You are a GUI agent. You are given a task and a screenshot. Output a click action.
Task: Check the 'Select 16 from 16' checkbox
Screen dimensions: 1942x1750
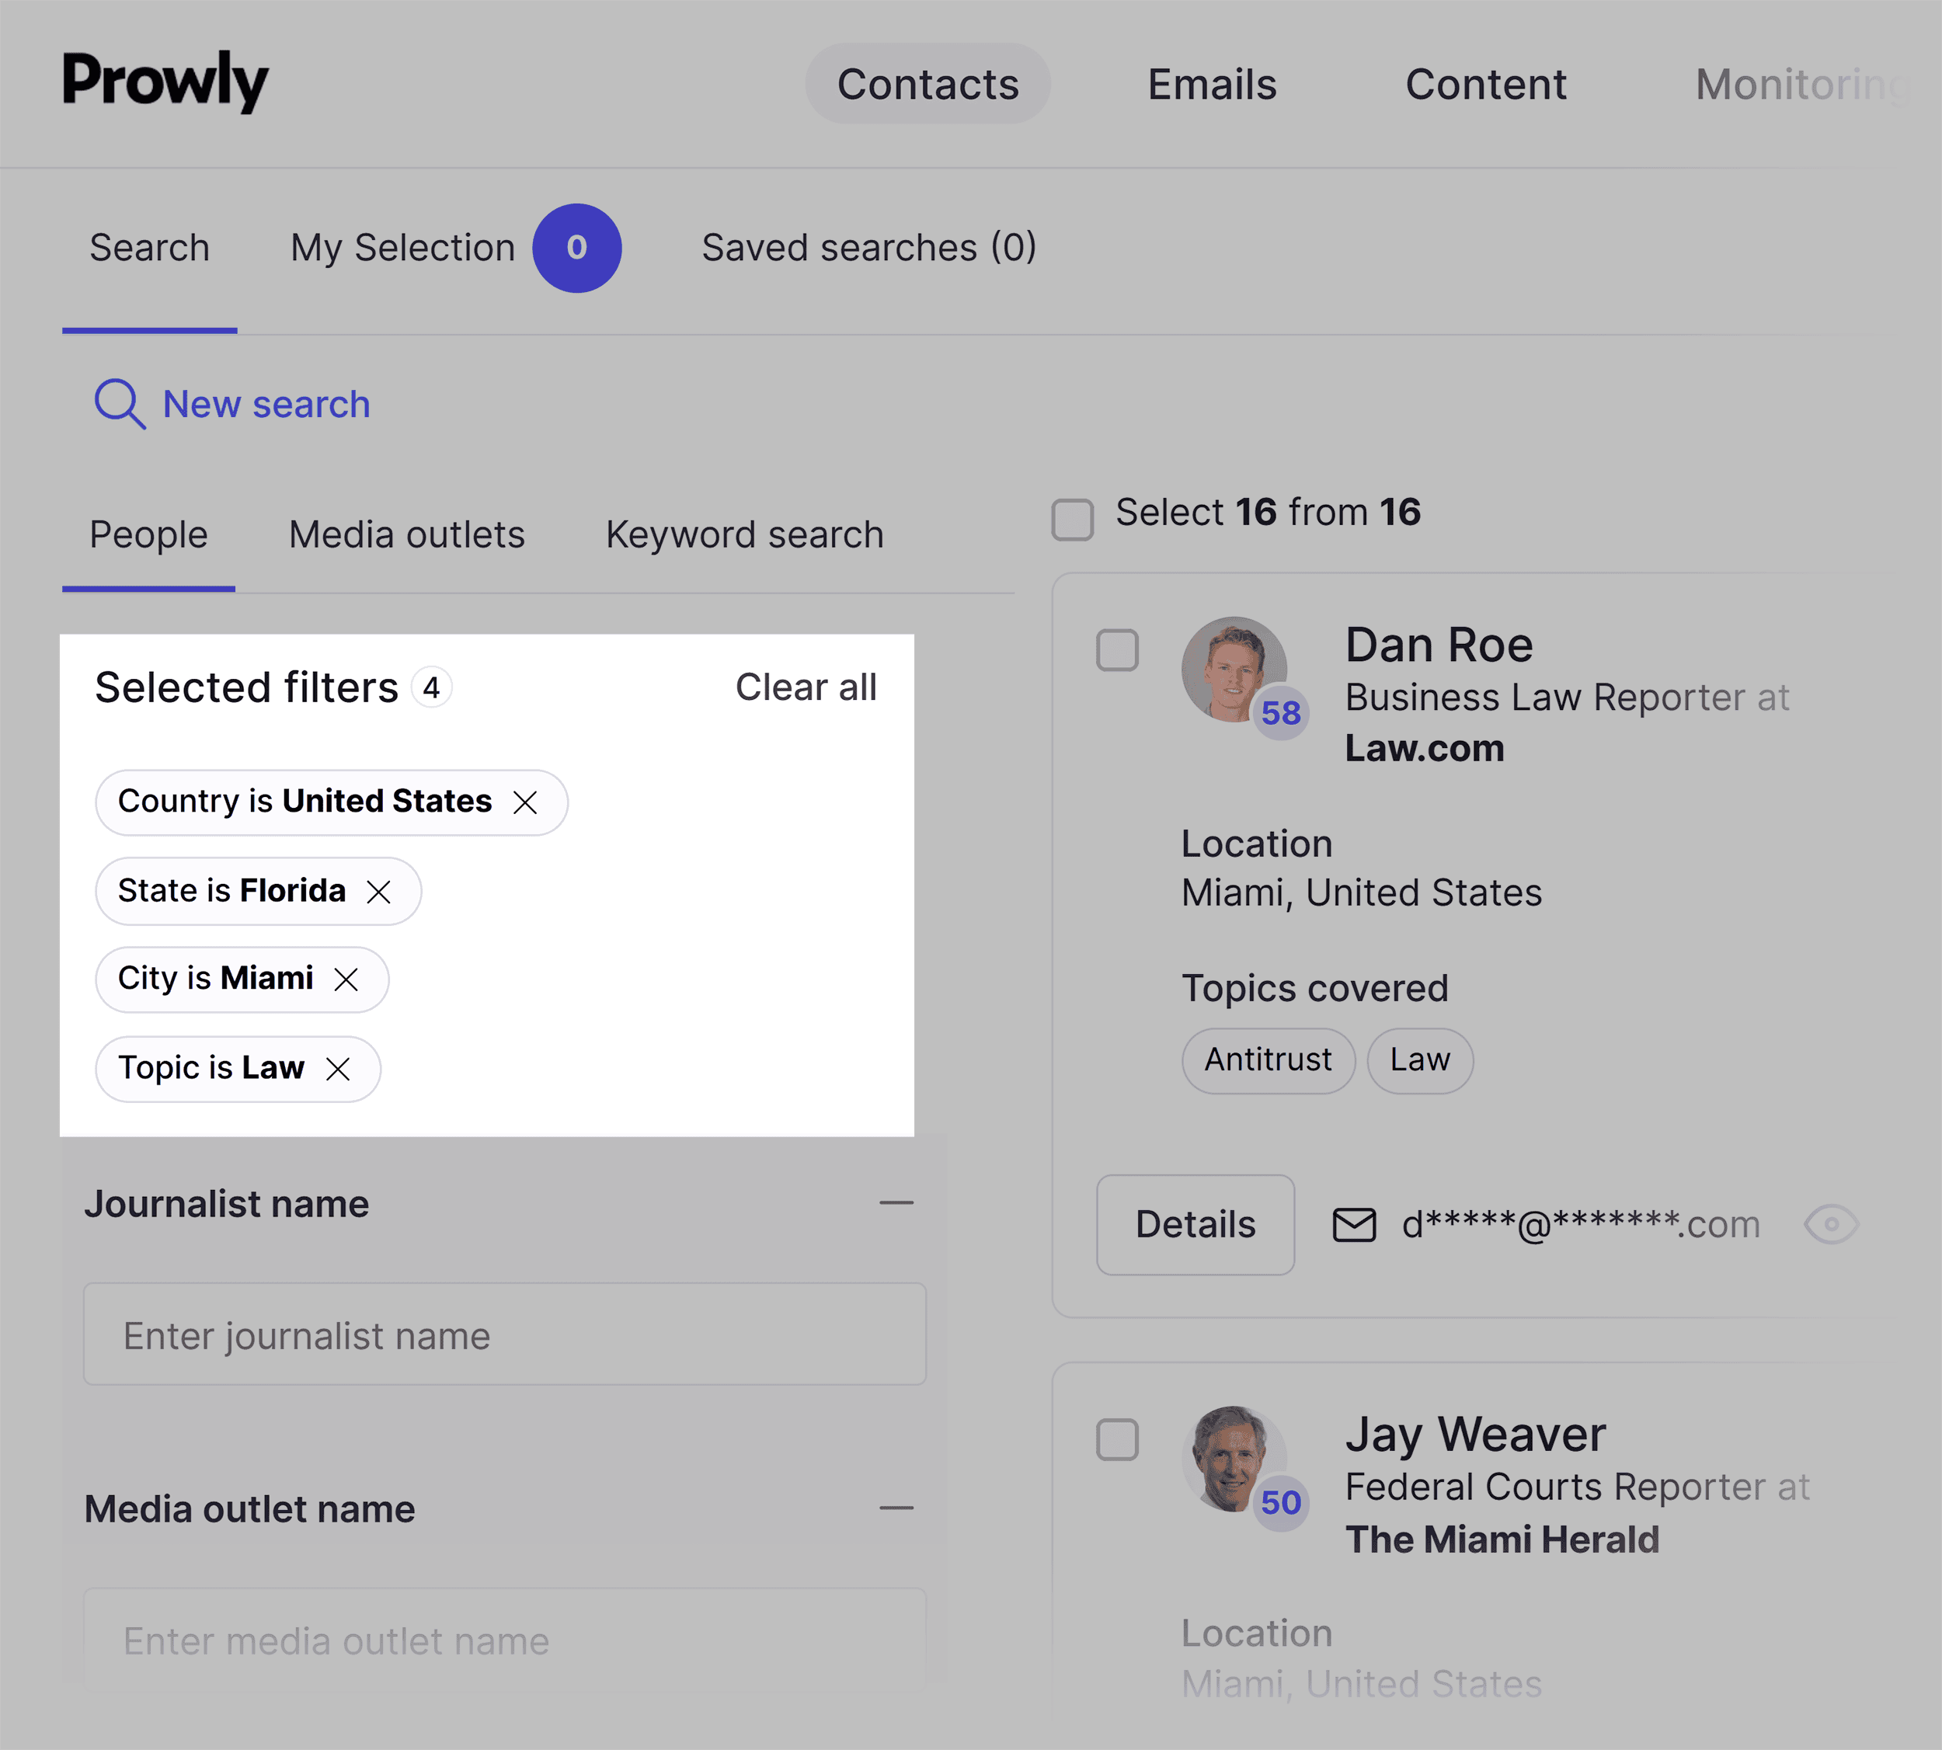pos(1072,519)
